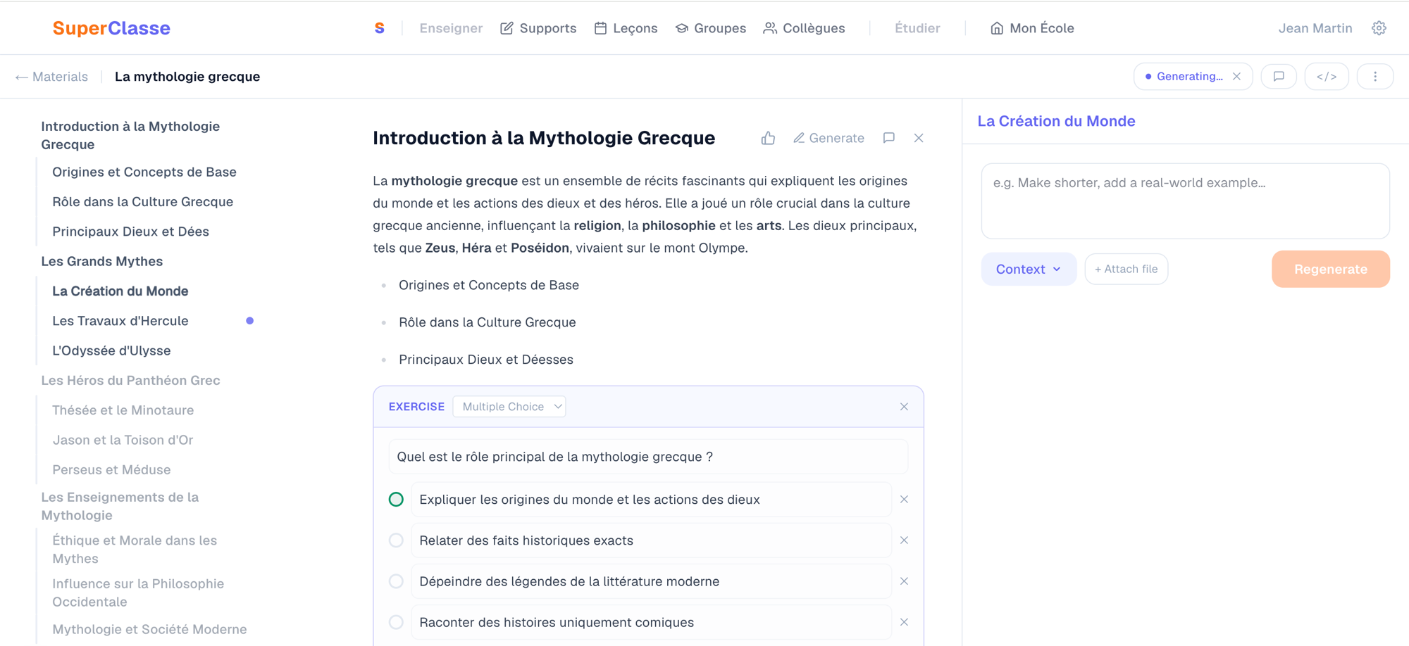Select 'Expliquer les origines du monde' radio
Viewport: 1409px width, 646px height.
coord(396,500)
